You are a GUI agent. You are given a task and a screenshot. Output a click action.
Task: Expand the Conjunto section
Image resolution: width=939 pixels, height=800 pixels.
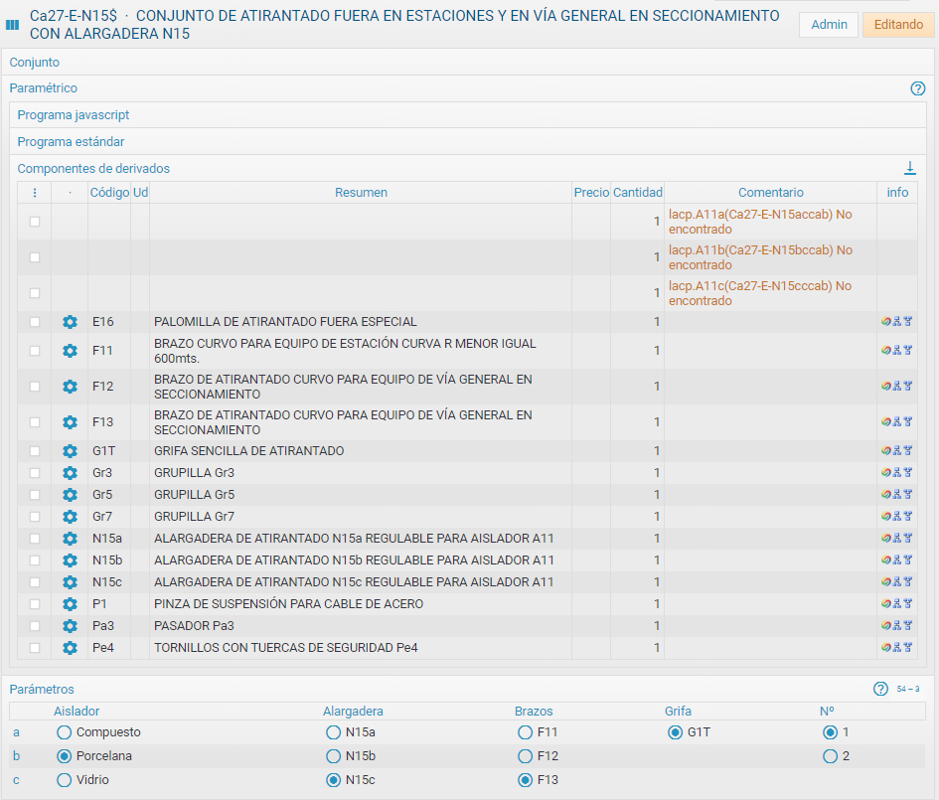pyautogui.click(x=35, y=63)
